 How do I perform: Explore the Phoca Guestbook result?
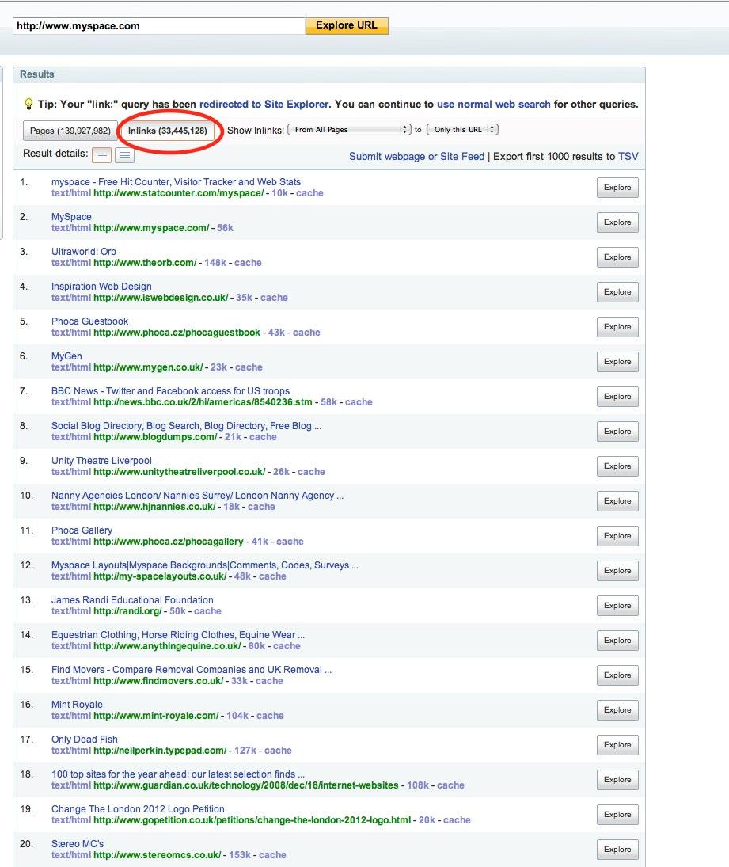point(617,327)
